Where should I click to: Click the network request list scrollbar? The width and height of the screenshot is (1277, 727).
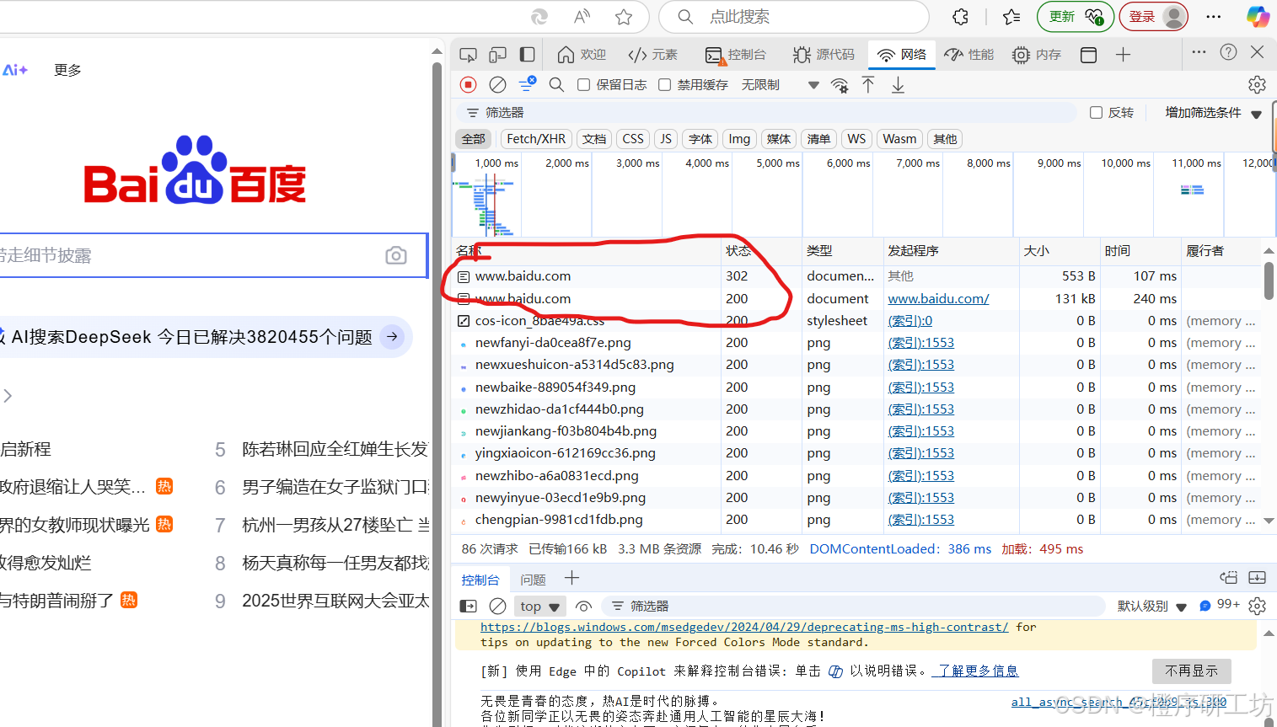1269,281
